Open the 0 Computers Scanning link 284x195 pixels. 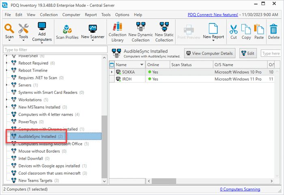(240, 189)
